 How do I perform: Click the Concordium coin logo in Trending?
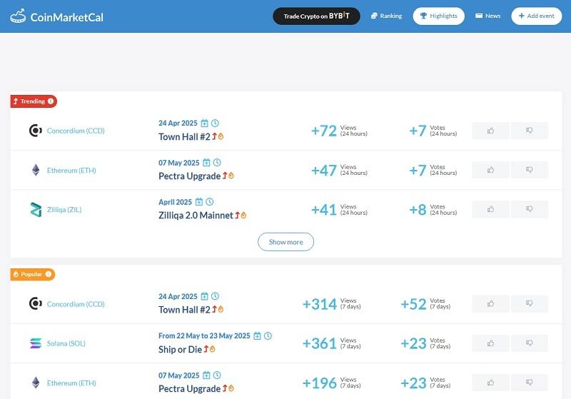point(35,131)
